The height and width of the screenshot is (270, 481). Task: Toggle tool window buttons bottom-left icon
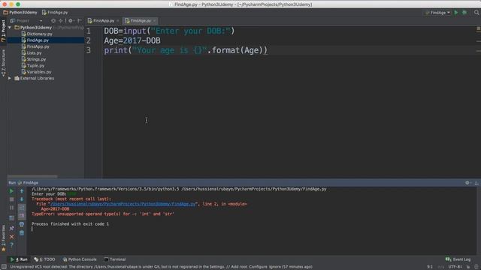point(4,267)
